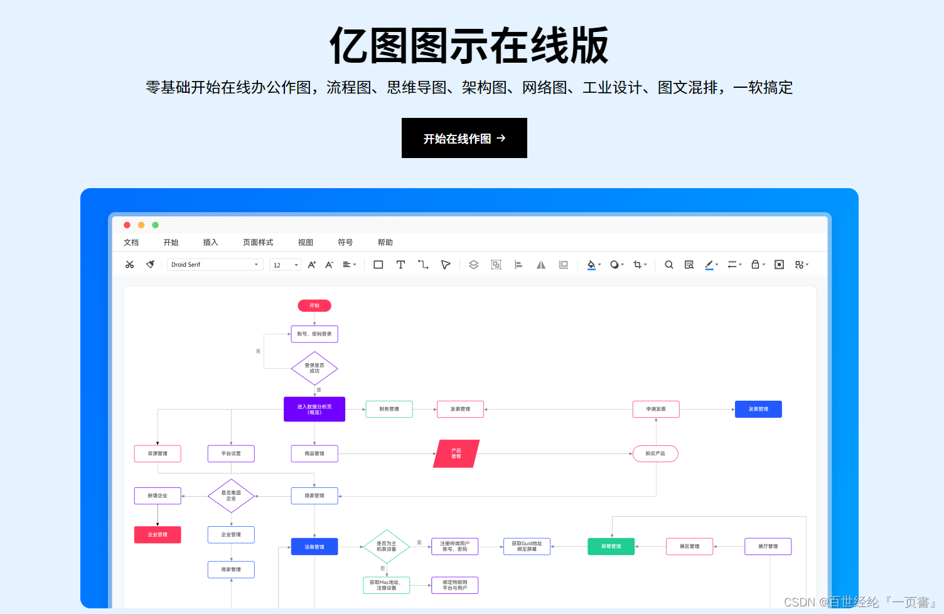Select the red 产品套餐 parallelogram

point(456,453)
